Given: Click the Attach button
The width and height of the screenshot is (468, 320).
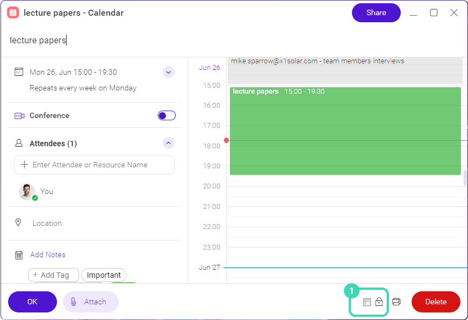Looking at the screenshot, I should pyautogui.click(x=91, y=302).
